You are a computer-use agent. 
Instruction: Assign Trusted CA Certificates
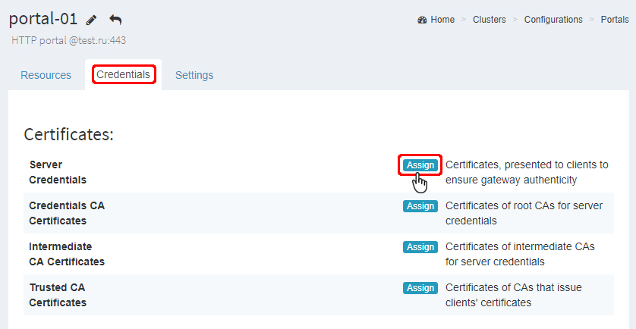click(x=420, y=288)
